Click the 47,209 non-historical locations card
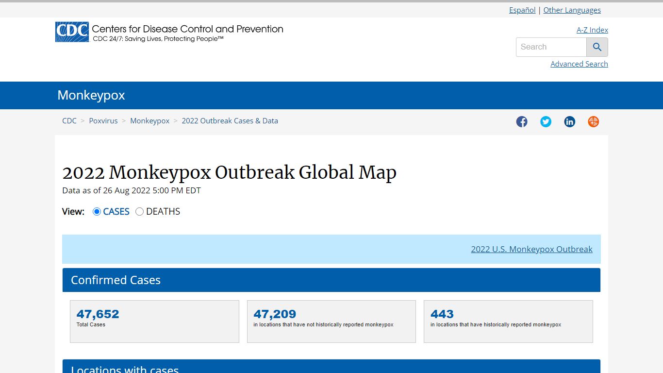 click(x=331, y=322)
